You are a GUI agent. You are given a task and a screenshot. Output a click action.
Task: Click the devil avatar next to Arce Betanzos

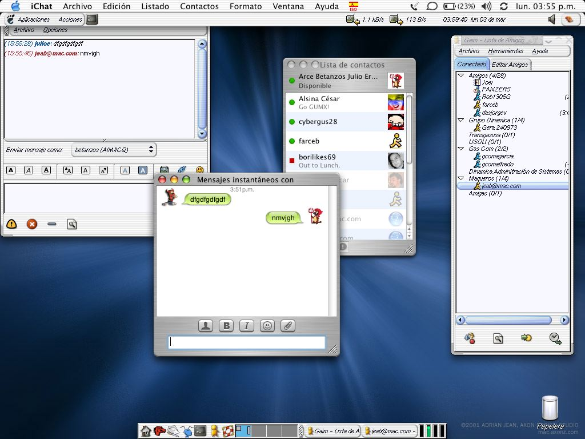(395, 81)
